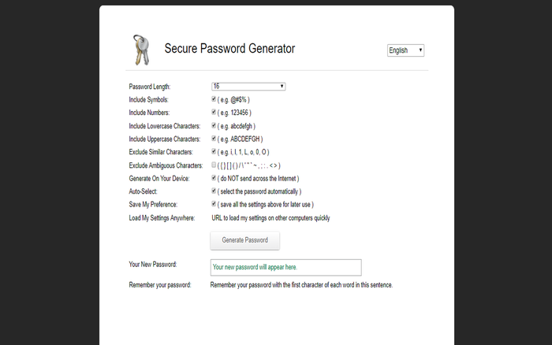Screen dimensions: 552x345
Task: Click the keys logo icon
Action: pos(139,49)
